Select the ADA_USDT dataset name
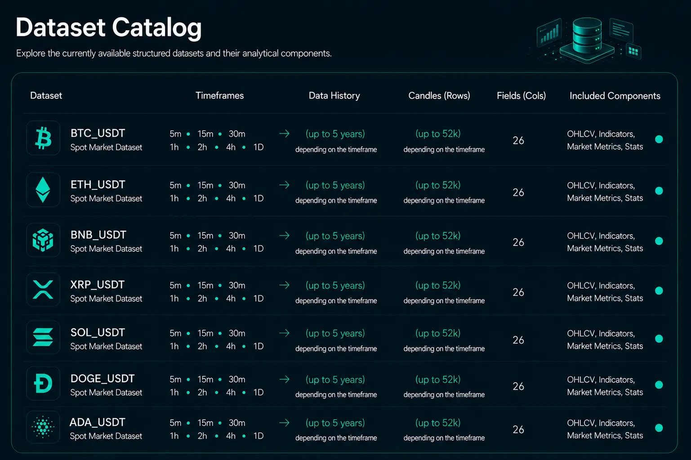The image size is (691, 460). coord(97,422)
